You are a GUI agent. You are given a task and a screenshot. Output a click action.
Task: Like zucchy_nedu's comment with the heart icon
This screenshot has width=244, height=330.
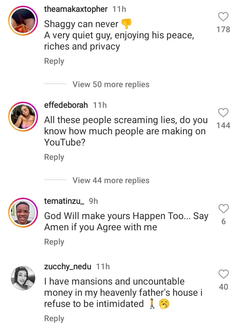click(223, 274)
